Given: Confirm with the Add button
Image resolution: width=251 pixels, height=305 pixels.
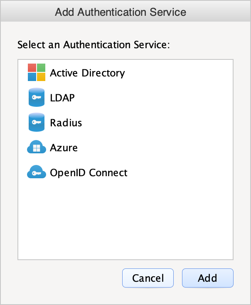Looking at the screenshot, I should 208,278.
